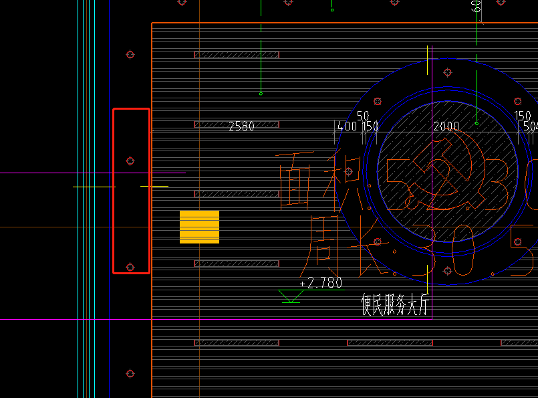This screenshot has height=398, width=538.
Task: Select the dimension text "2580"
Action: tap(241, 126)
